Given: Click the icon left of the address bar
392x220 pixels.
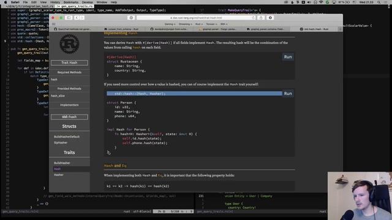Looking at the screenshot, I should [131, 18].
